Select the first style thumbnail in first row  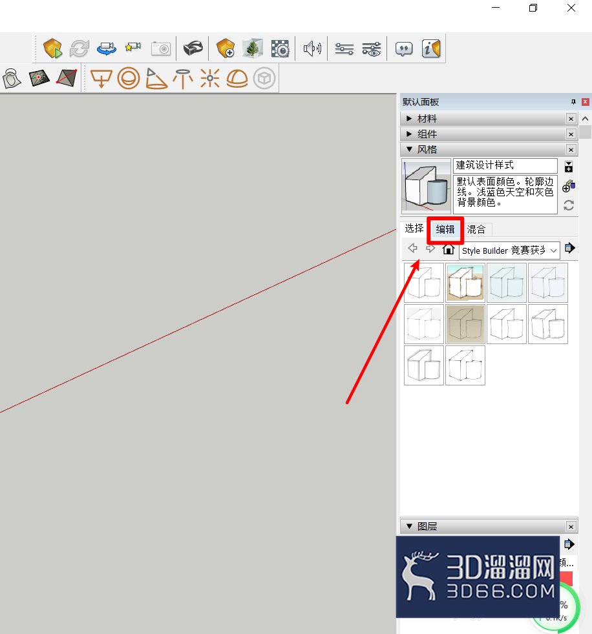pyautogui.click(x=424, y=283)
